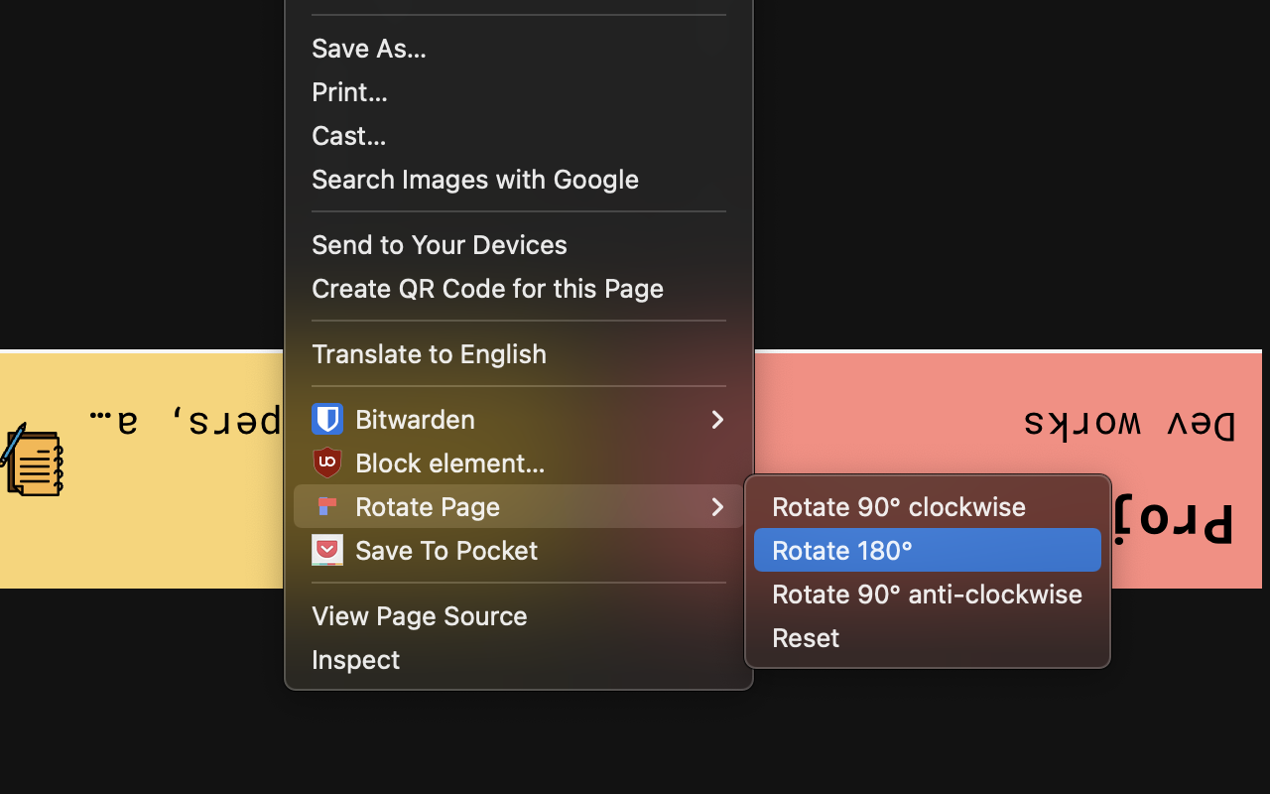The height and width of the screenshot is (794, 1270).
Task: Select Rotate 180° option
Action: click(928, 550)
